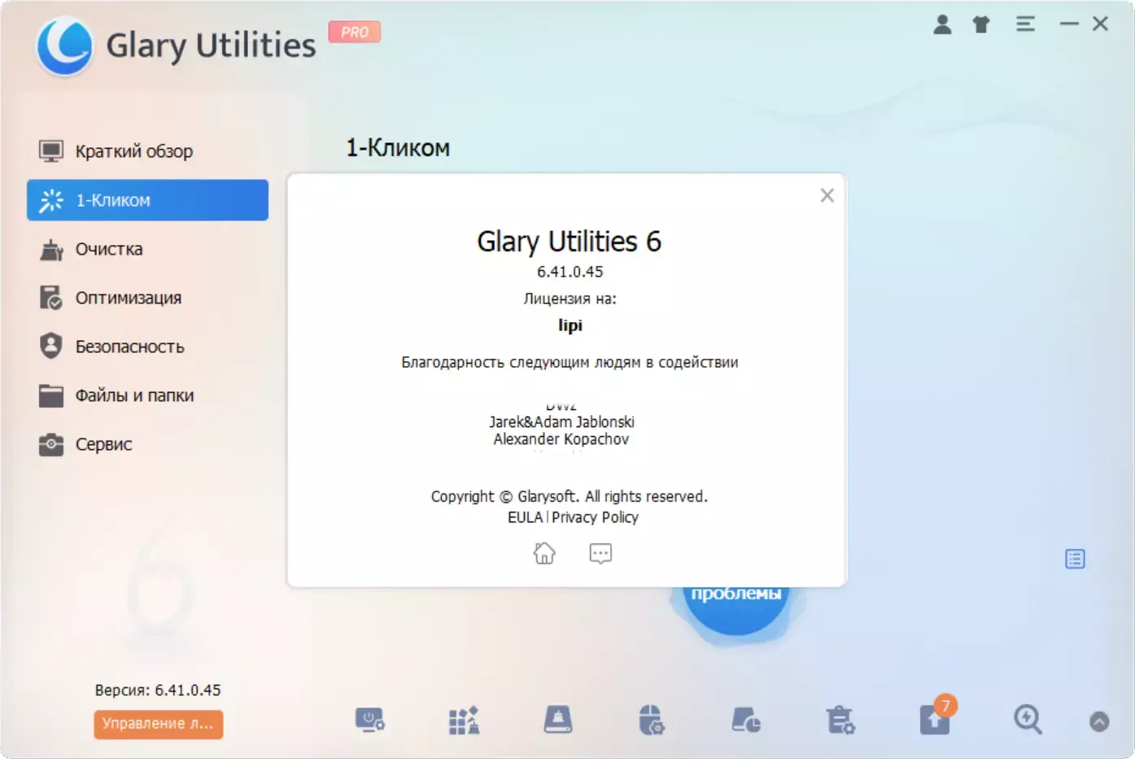Open the apps grid cleaner icon

(x=464, y=721)
